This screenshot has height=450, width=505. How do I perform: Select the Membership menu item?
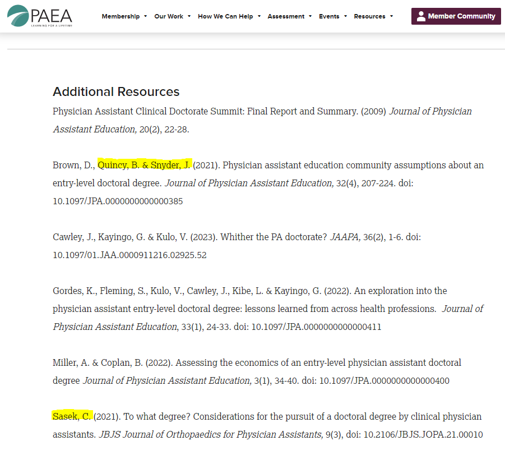pyautogui.click(x=121, y=16)
